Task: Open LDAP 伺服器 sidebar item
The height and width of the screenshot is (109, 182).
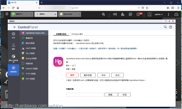Action: tap(34, 48)
